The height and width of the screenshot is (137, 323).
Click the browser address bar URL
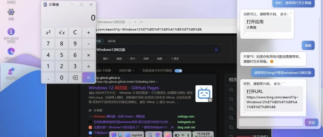click(149, 30)
